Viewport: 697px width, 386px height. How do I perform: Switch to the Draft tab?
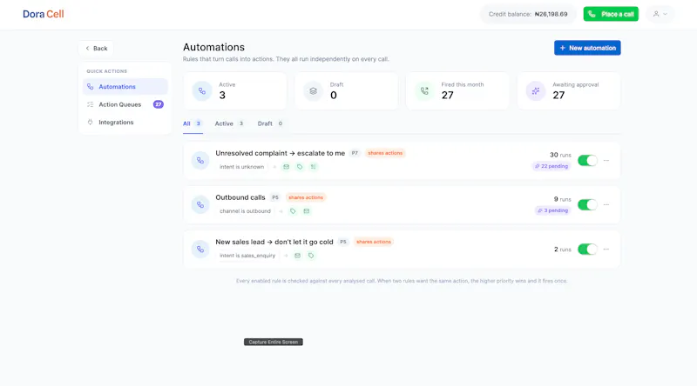(x=270, y=123)
